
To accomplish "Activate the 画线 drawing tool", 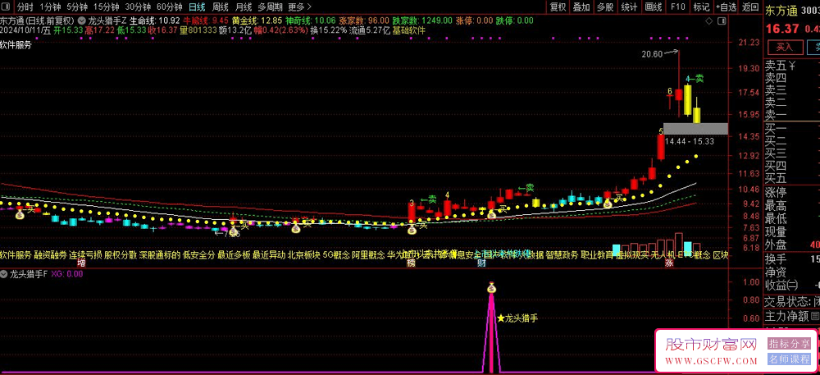I will pyautogui.click(x=654, y=7).
